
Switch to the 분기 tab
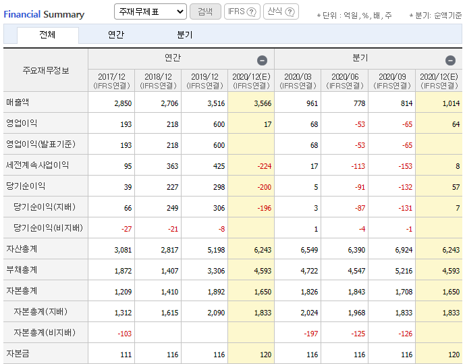click(x=185, y=35)
